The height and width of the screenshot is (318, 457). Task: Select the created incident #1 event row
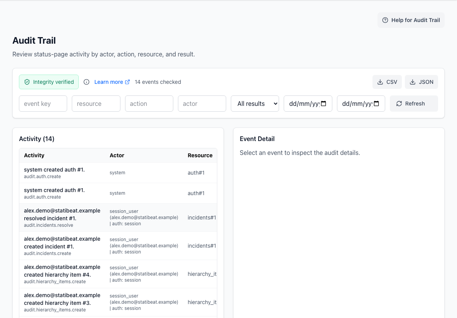tap(118, 246)
